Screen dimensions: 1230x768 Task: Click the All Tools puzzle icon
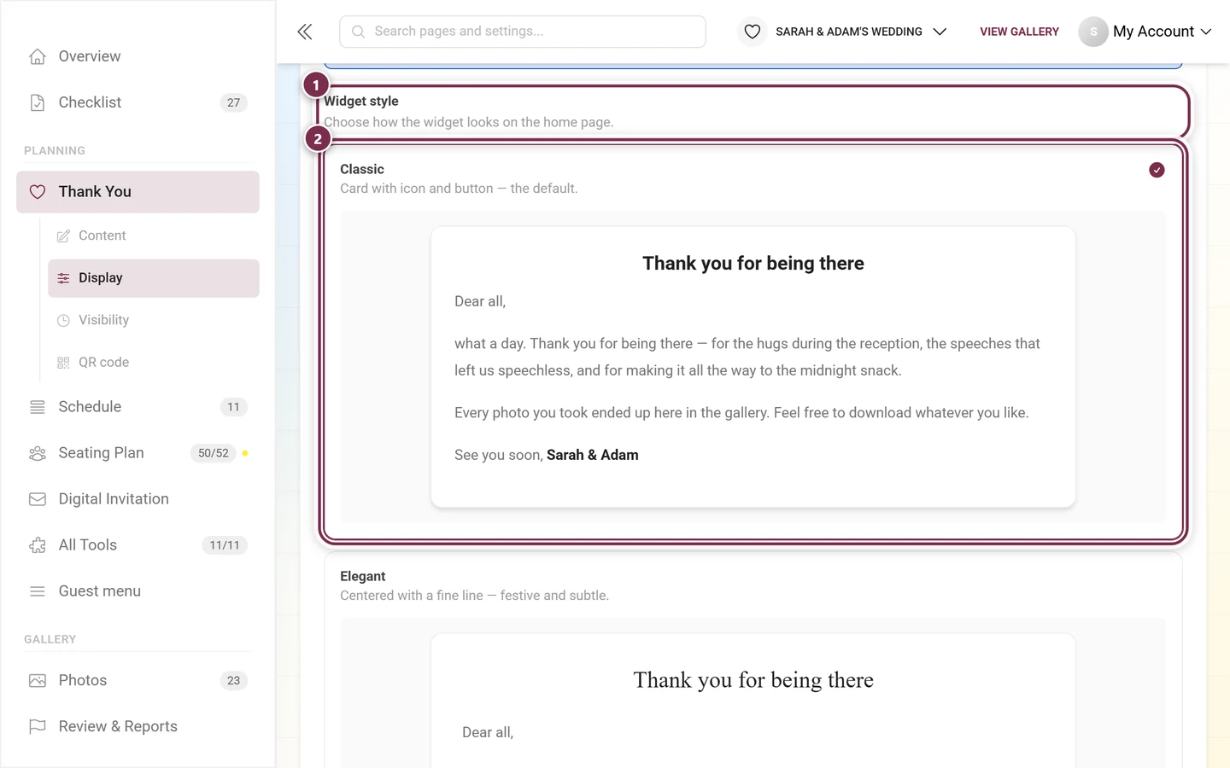tap(38, 545)
